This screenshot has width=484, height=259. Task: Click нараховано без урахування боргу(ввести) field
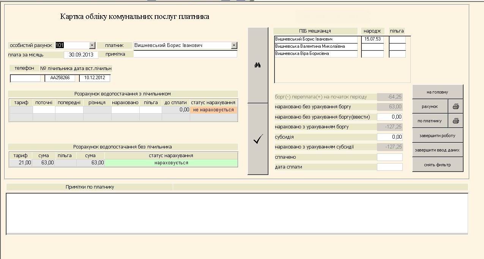click(390, 117)
